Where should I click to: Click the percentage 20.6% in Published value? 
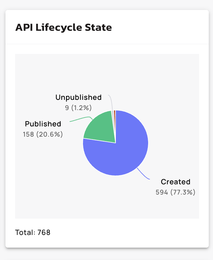coord(50,134)
